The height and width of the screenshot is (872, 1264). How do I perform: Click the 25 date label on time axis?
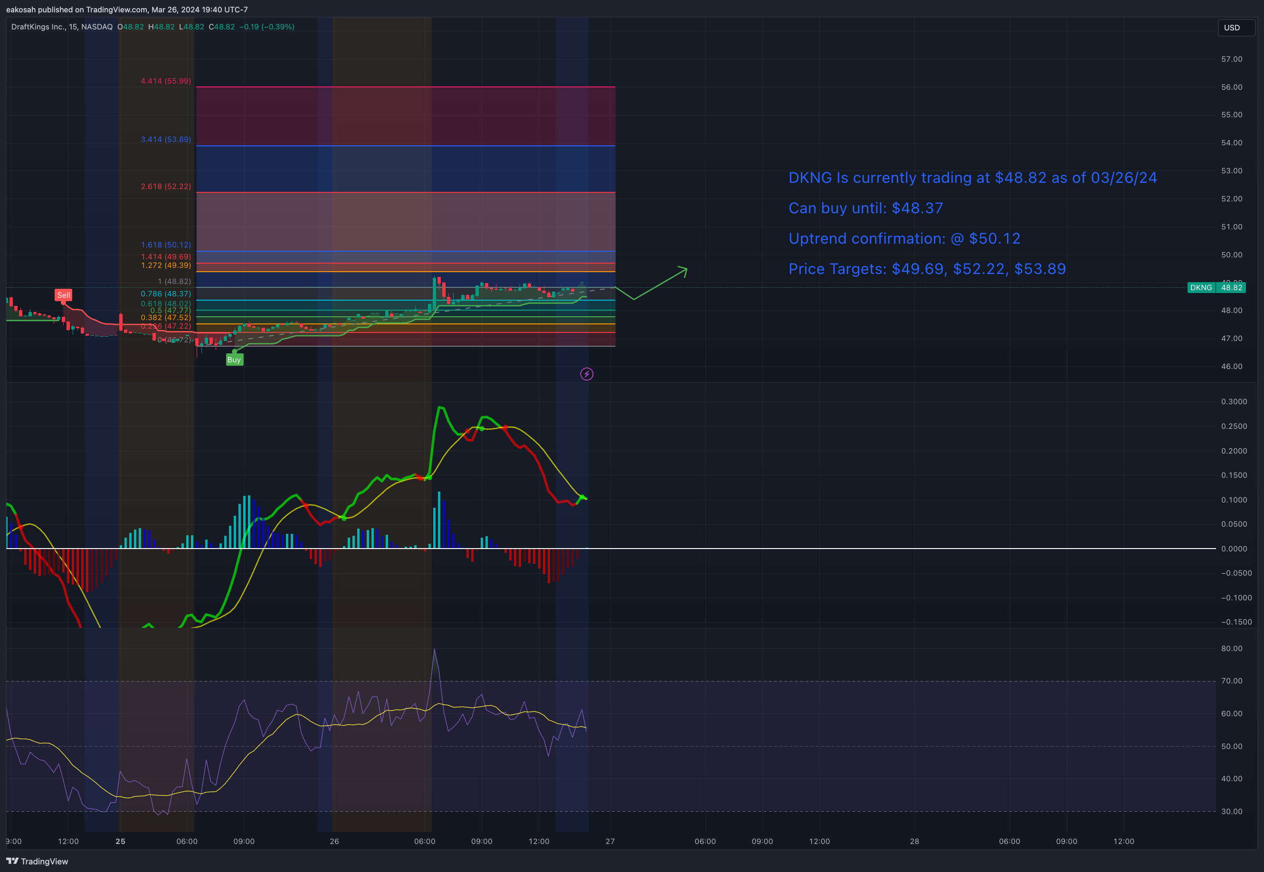tap(120, 842)
